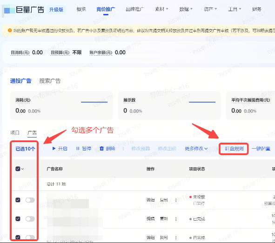Click 修改出价 in the batch toolbar
275x243 pixels.
click(167, 149)
